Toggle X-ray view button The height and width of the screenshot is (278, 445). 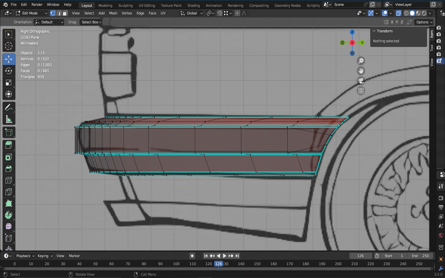coord(399,13)
